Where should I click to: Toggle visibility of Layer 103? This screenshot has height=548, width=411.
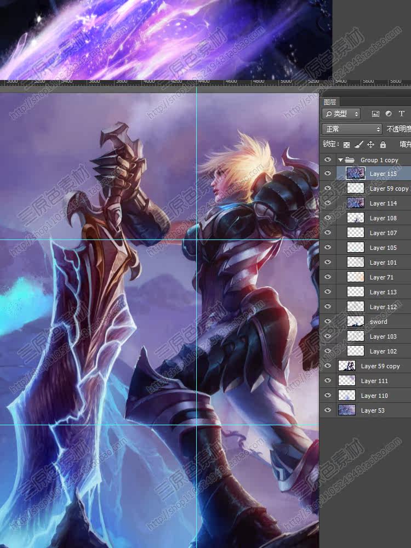point(328,336)
